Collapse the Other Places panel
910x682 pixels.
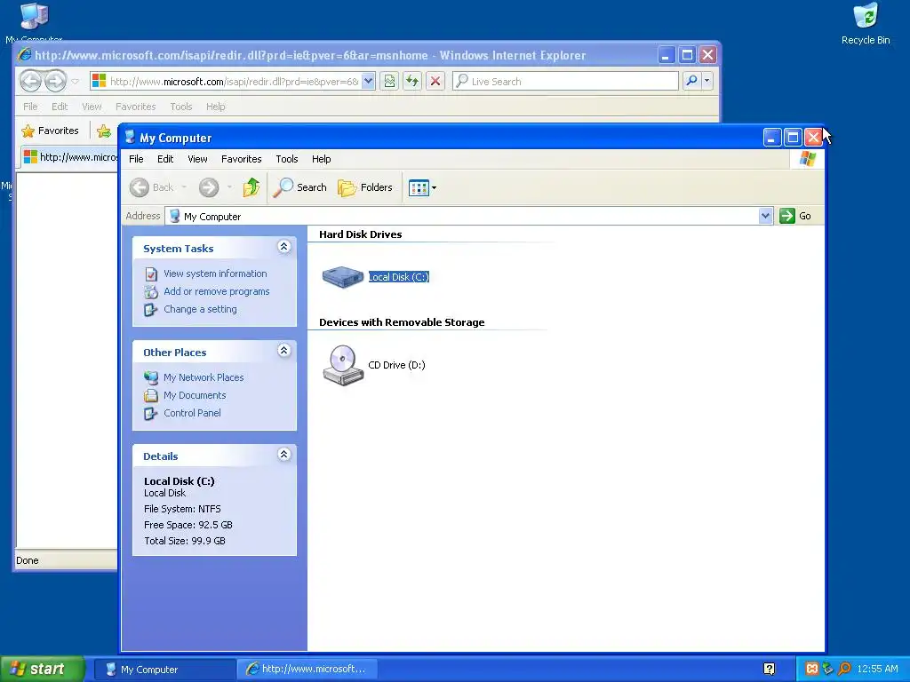tap(283, 351)
